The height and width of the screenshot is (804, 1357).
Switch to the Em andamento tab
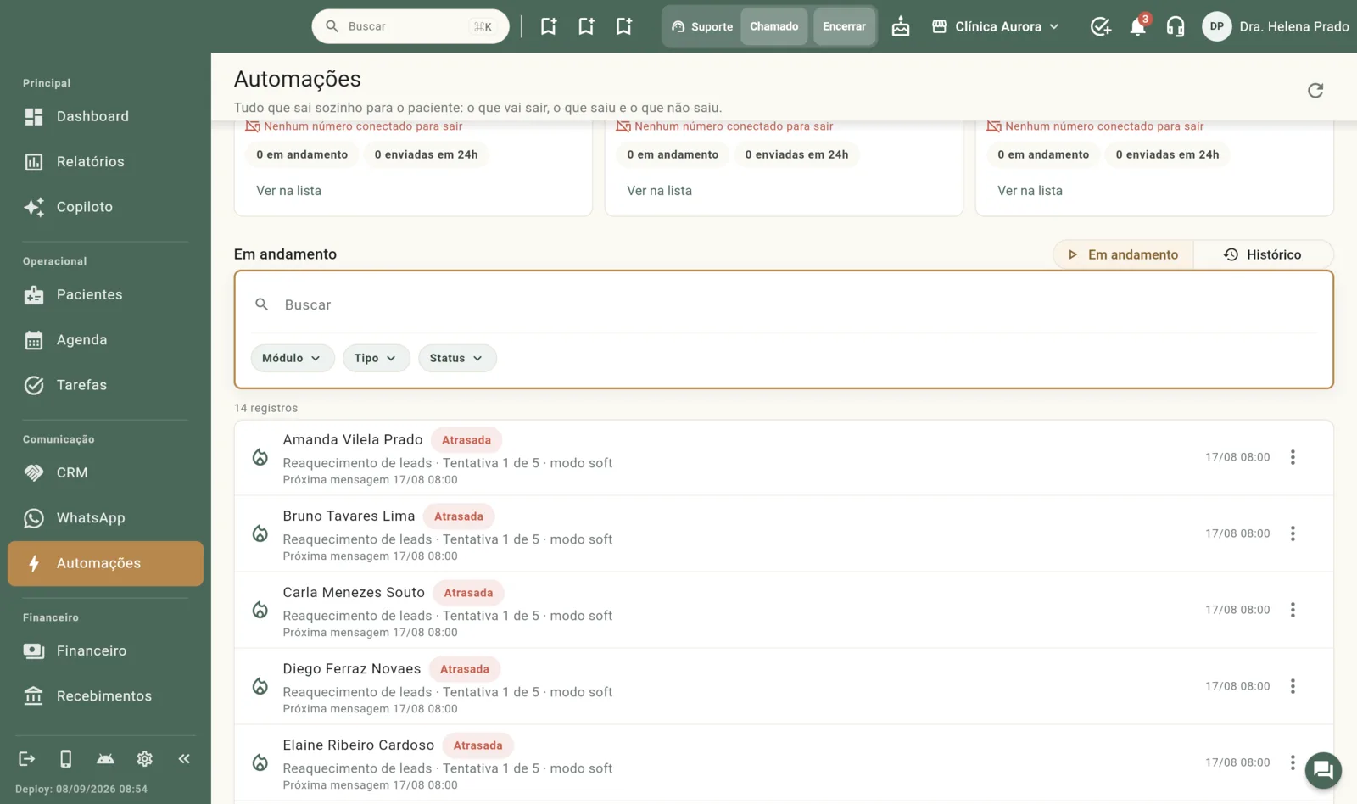pos(1123,254)
